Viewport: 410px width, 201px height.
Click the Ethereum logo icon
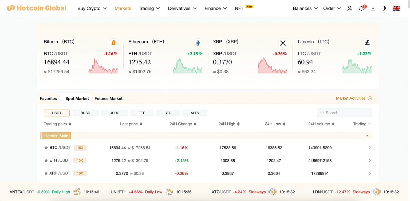pos(198,43)
